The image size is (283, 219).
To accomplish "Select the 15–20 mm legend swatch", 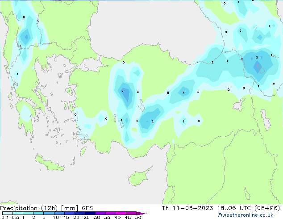I will 70,213.
